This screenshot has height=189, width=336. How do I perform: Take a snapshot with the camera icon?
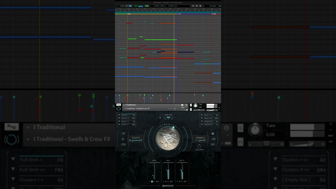coord(182,105)
